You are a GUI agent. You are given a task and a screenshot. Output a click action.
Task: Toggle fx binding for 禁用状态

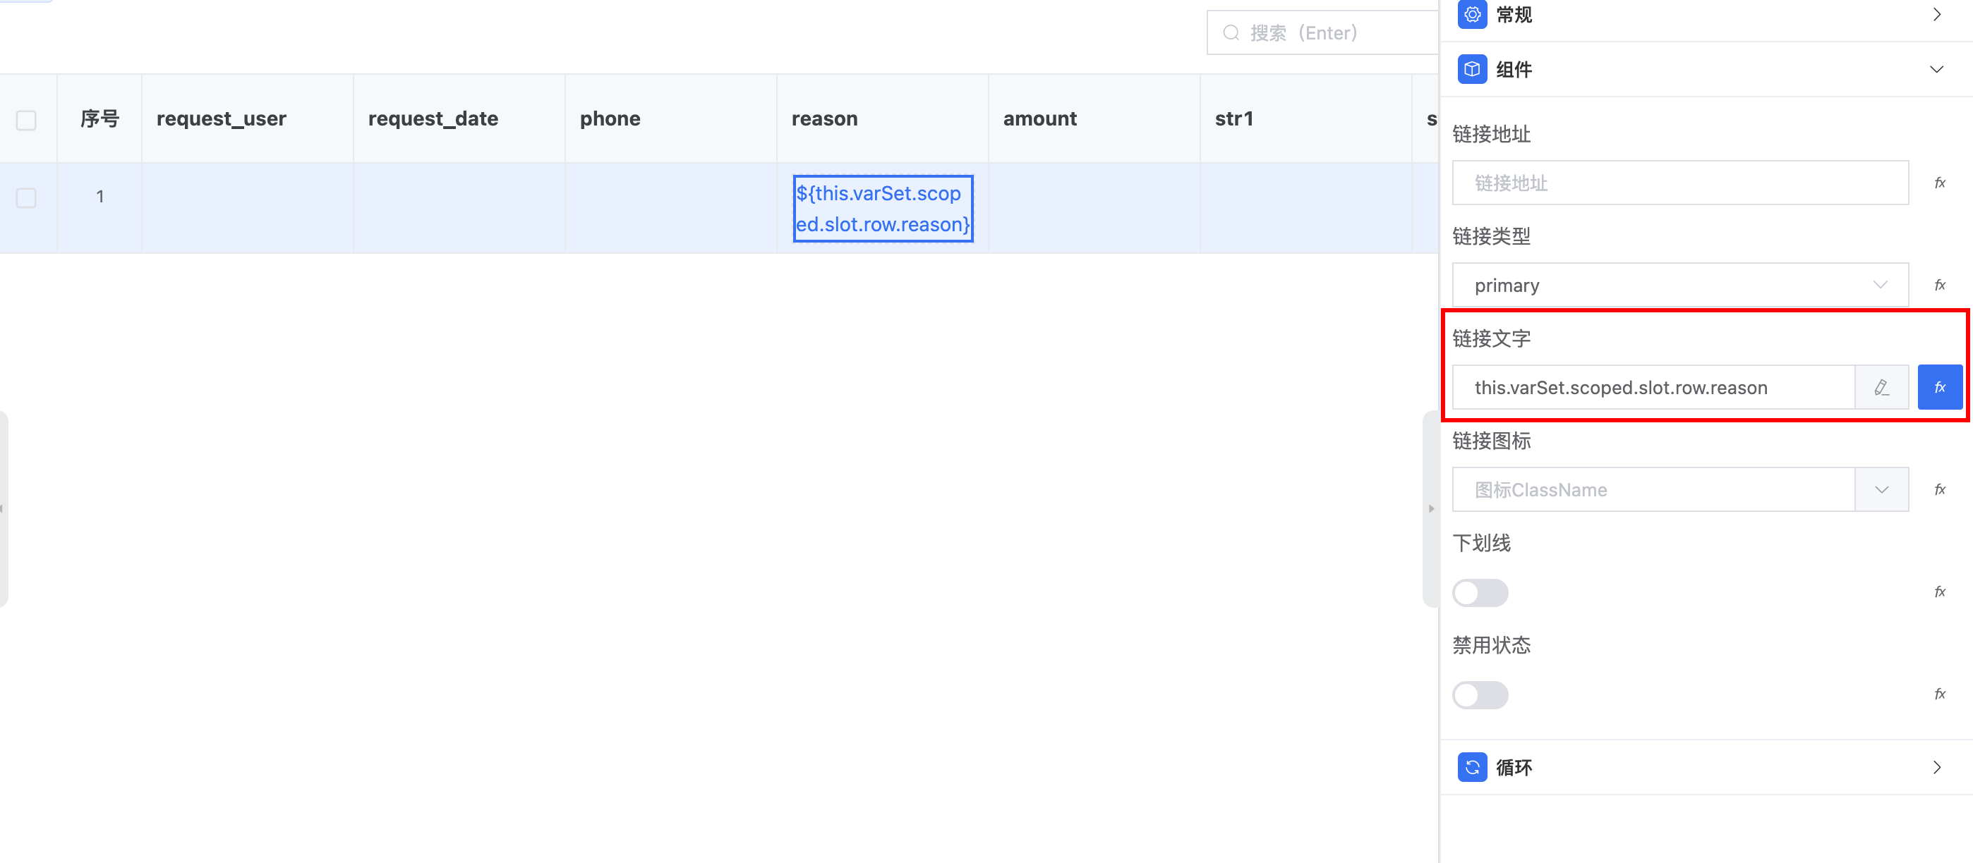coord(1939,694)
